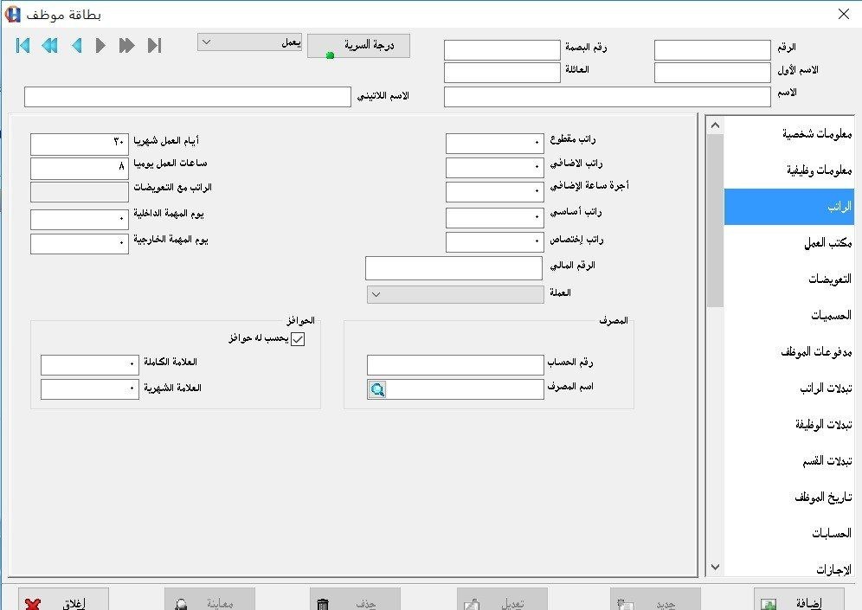Go to the first employee record
The image size is (862, 610).
(23, 45)
